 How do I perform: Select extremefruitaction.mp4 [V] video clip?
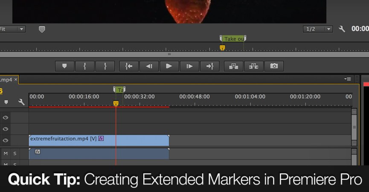pos(99,140)
